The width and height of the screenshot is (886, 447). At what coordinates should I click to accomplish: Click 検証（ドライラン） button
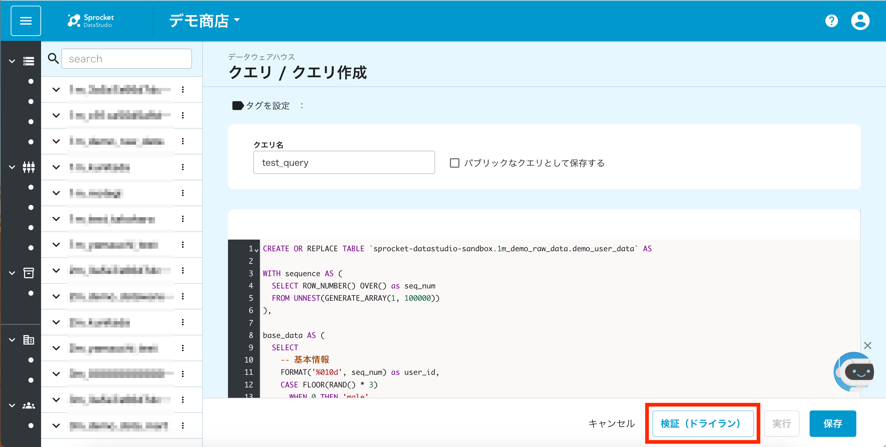coord(702,423)
